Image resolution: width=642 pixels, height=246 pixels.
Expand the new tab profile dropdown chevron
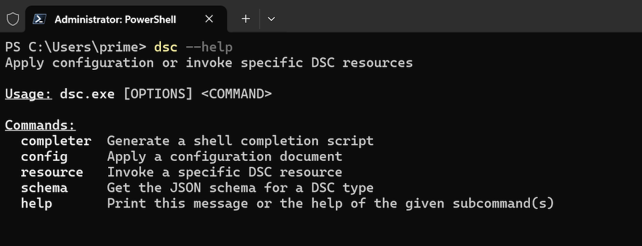pyautogui.click(x=271, y=19)
